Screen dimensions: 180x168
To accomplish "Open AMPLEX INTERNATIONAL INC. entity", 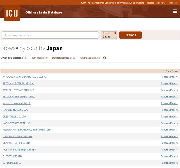I will (x=19, y=90).
